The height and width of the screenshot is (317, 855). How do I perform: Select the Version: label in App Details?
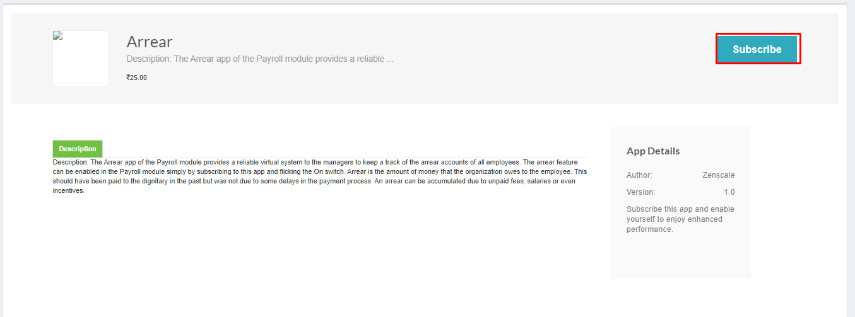[640, 192]
